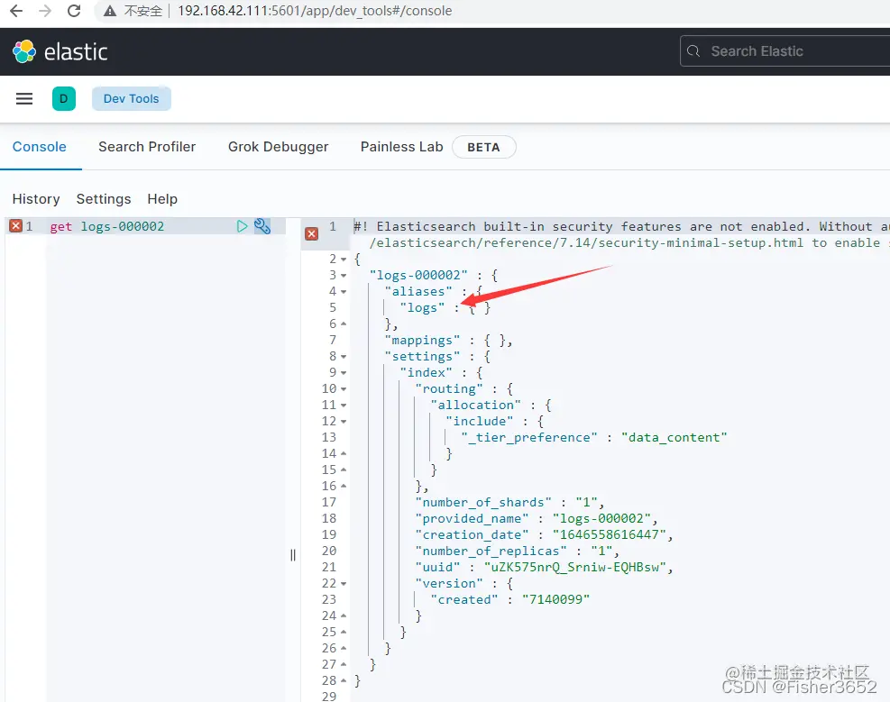Viewport: 890px width, 702px height.
Task: Click the browser back arrow
Action: point(16,11)
